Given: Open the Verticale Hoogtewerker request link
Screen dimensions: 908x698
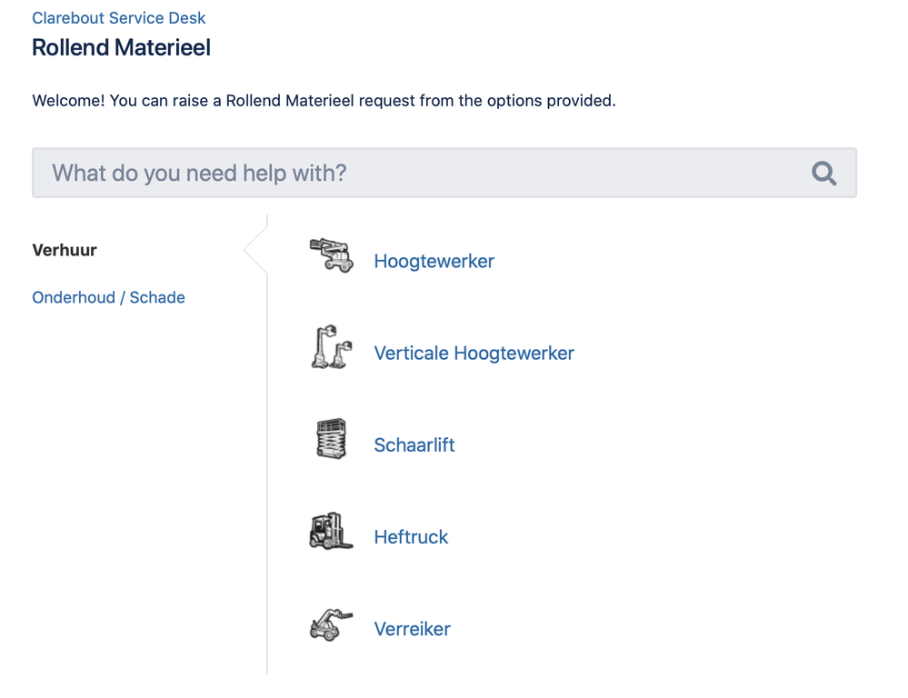Looking at the screenshot, I should [x=474, y=354].
